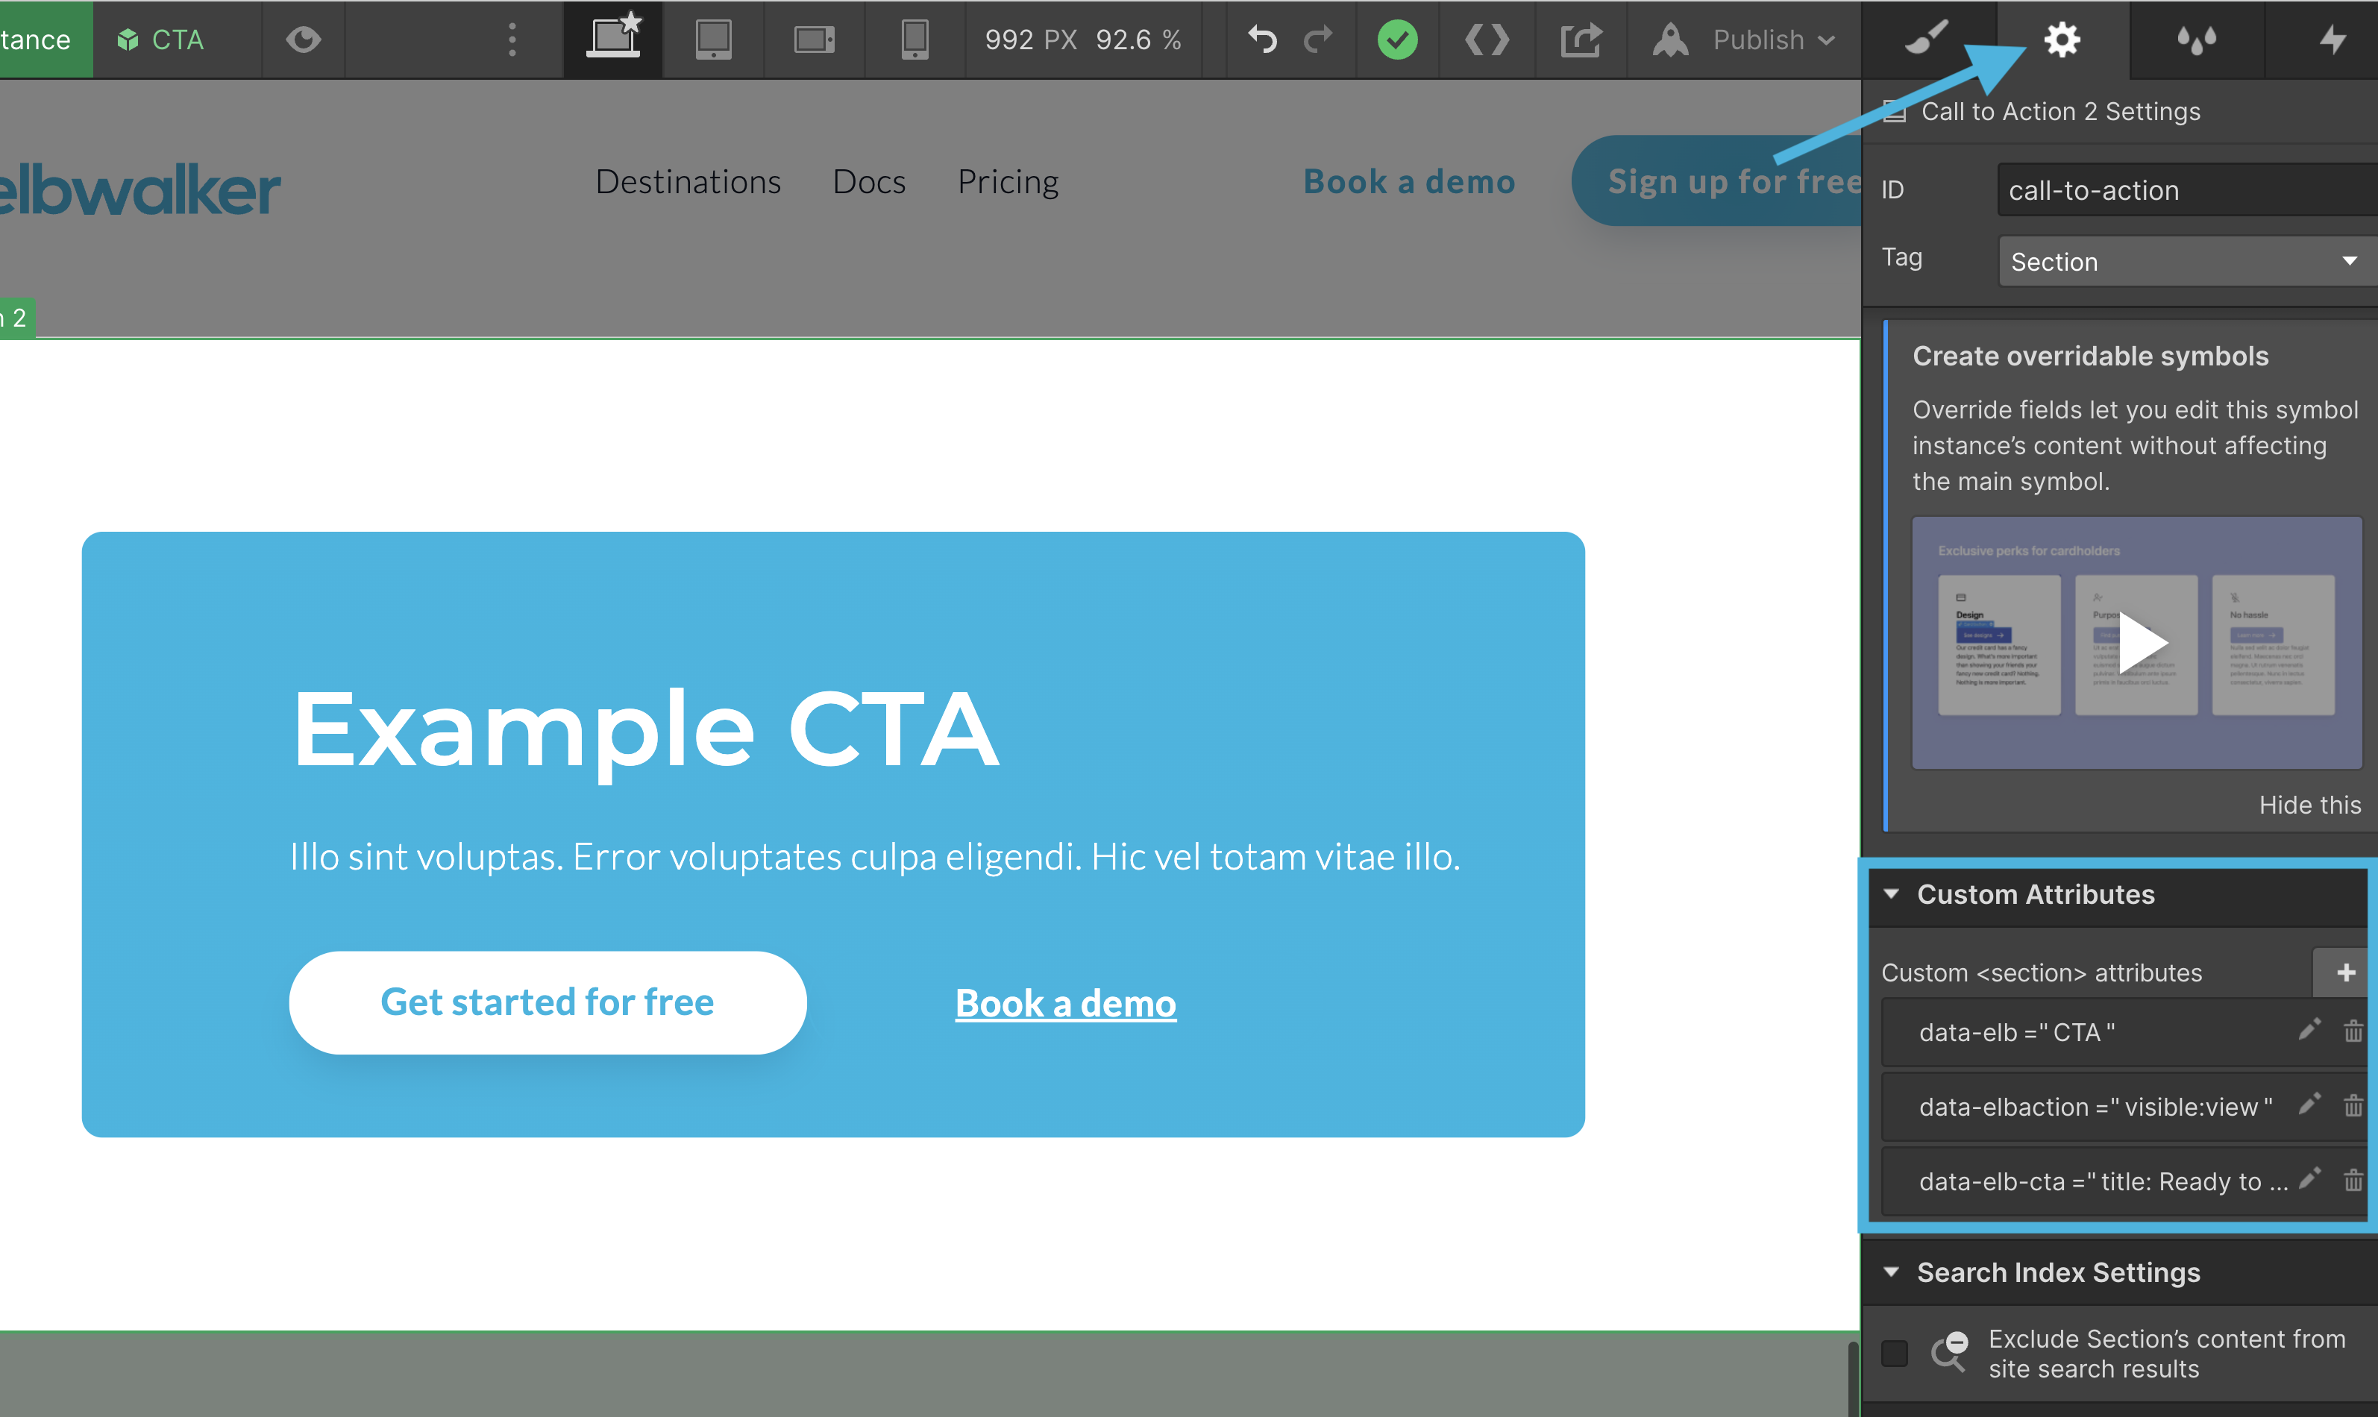Edit the data-elb CTA attribute

[x=2309, y=1030]
